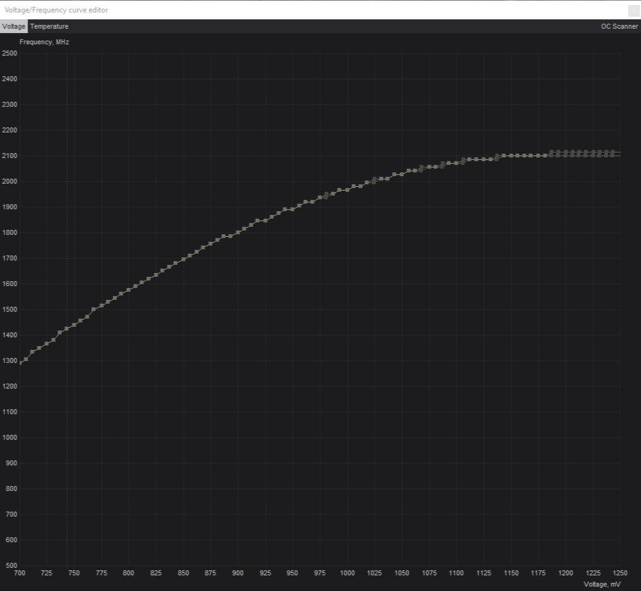Click the 500 frequency axis value

[x=11, y=565]
